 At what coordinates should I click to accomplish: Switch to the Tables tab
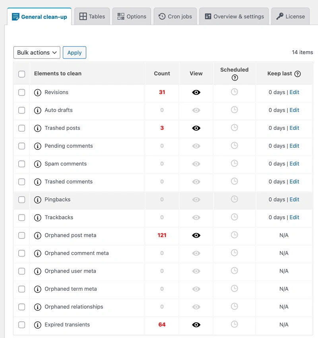[x=92, y=16]
